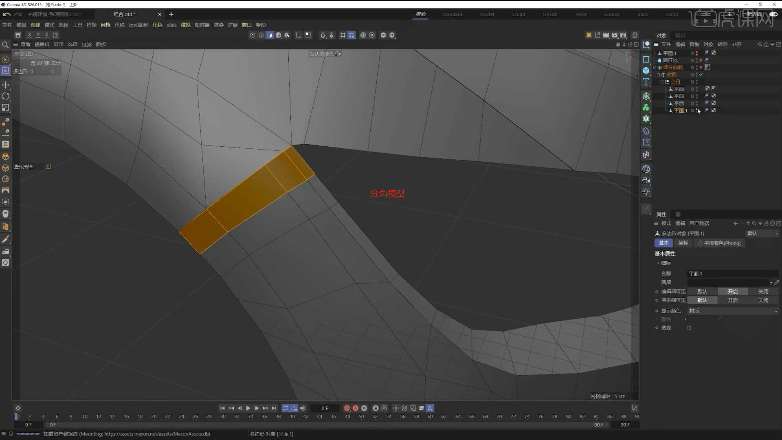782x440 pixels.
Task: Open the camera object icon
Action: coord(646,180)
